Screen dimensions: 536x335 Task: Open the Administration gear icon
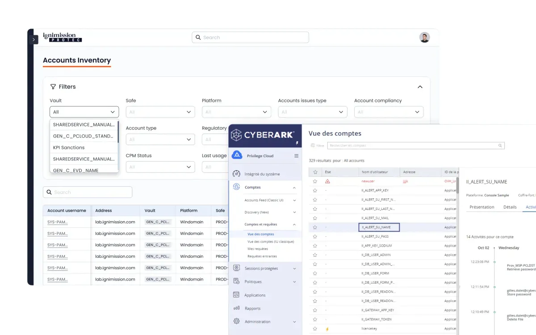click(x=237, y=322)
